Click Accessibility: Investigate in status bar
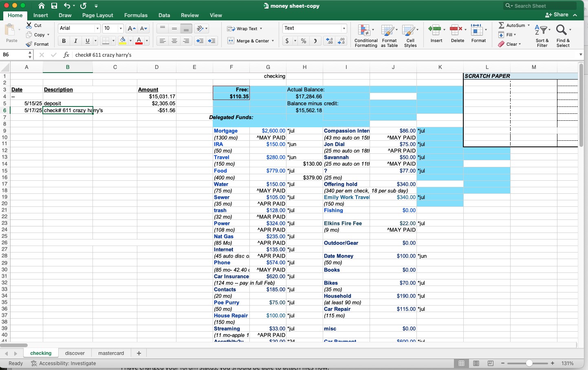Viewport: 588px width, 370px height. pos(64,363)
